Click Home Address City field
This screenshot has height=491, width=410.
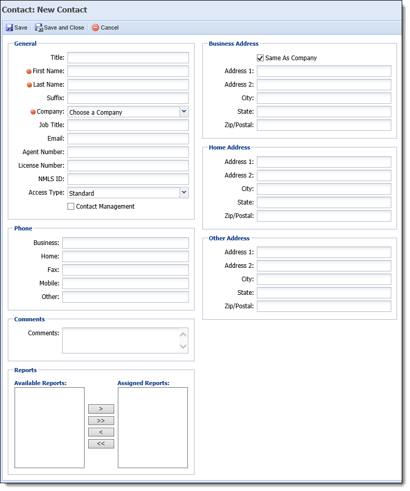324,189
